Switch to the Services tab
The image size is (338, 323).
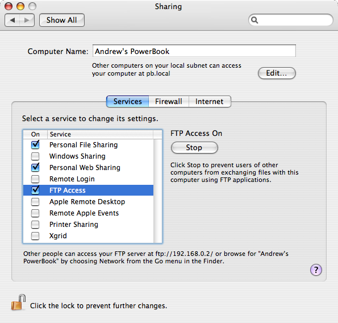(x=128, y=101)
